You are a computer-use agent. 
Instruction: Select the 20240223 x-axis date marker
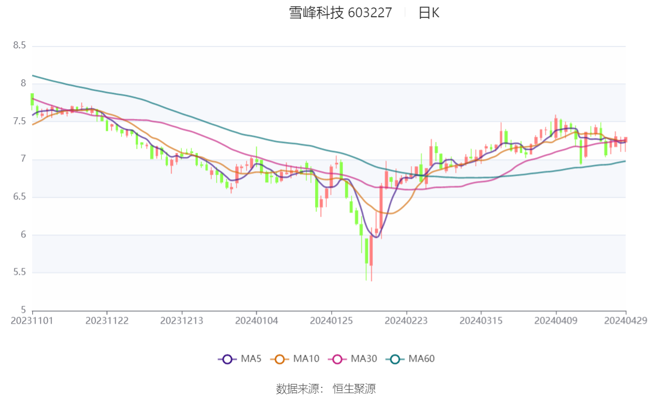pos(406,321)
